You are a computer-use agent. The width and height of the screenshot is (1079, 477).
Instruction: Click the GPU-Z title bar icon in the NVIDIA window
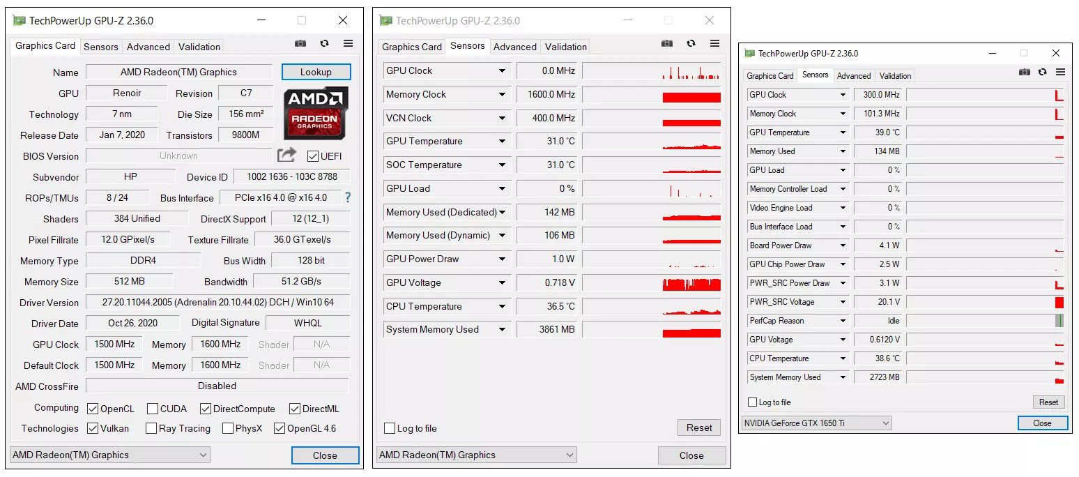749,53
